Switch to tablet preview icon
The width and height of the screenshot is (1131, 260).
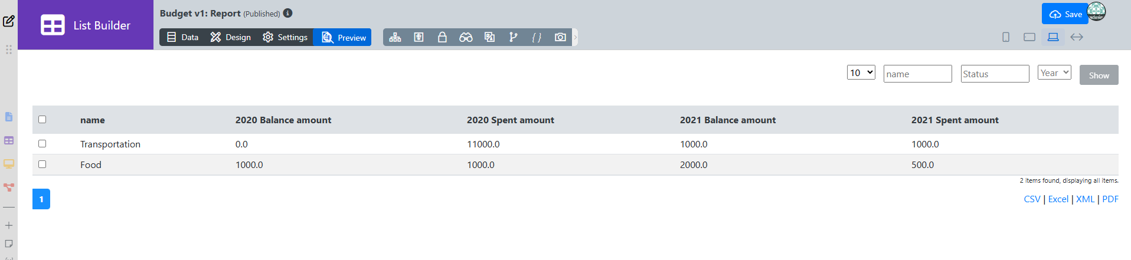click(x=1029, y=37)
